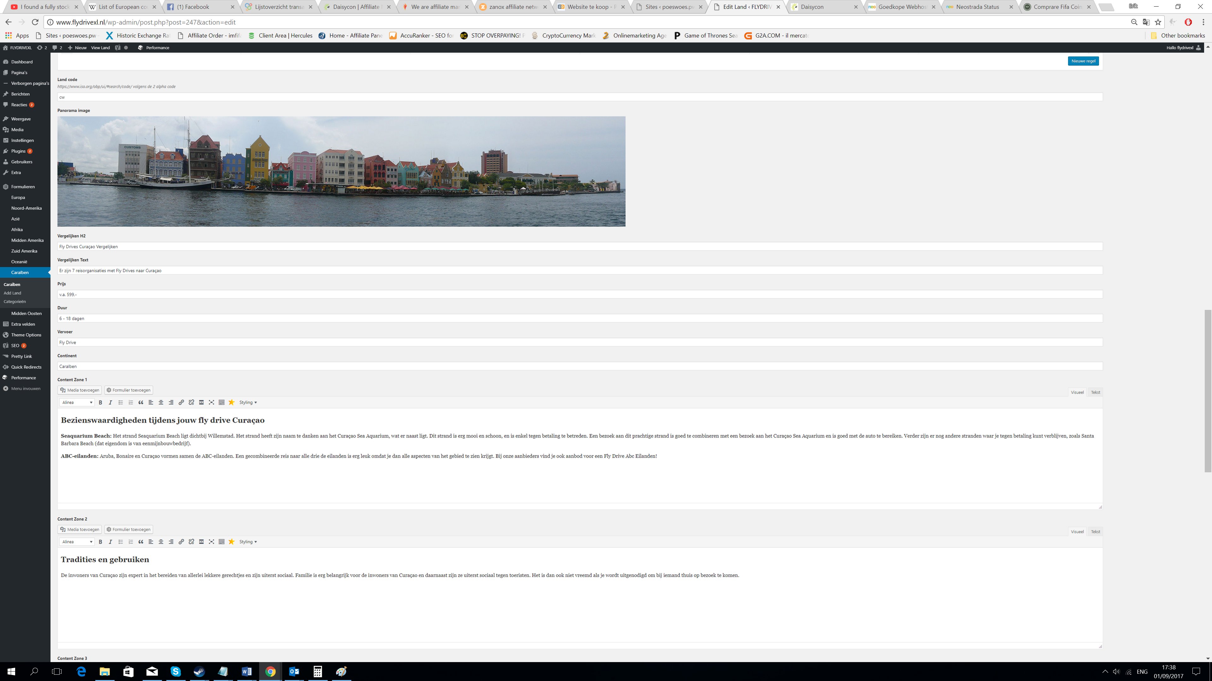
Task: Click Formulier toevoegen in Content Zone 2
Action: [x=128, y=530]
